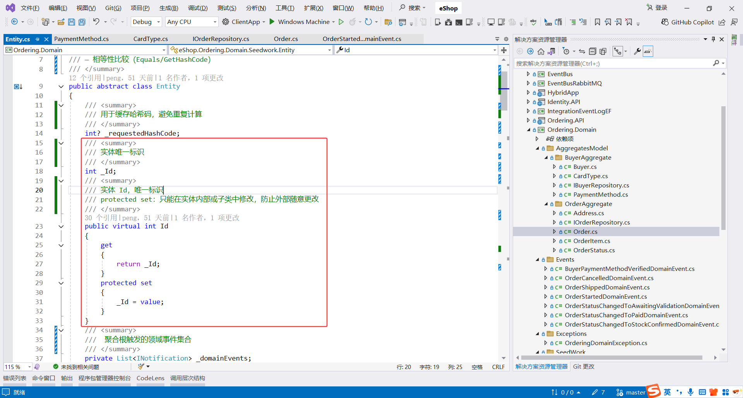Toggle a bookmark on the current line

[597, 22]
